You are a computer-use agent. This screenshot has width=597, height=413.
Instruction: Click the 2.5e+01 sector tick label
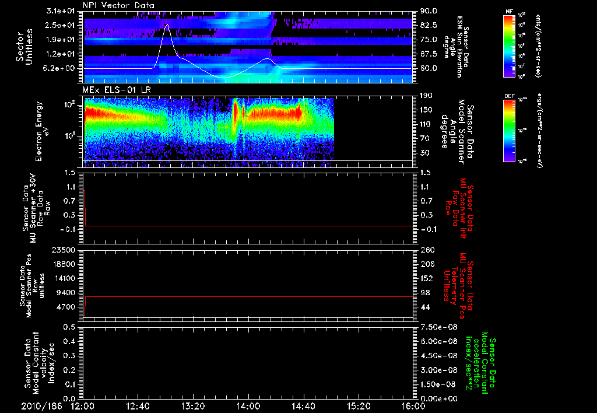(x=61, y=25)
